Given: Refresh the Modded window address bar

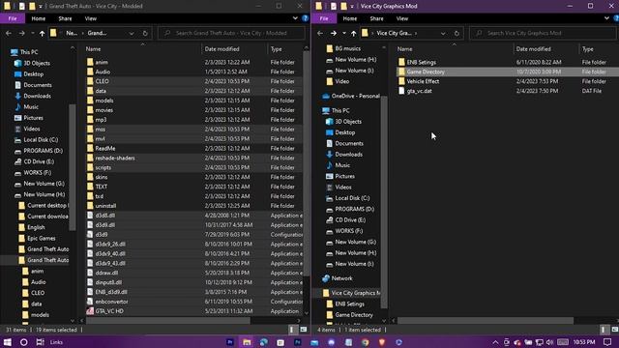Looking at the screenshot, I should tap(145, 33).
